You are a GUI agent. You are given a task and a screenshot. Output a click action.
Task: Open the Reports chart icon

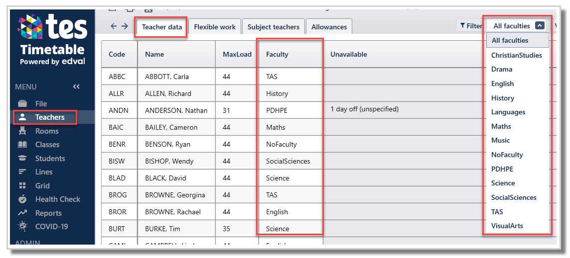click(x=22, y=213)
